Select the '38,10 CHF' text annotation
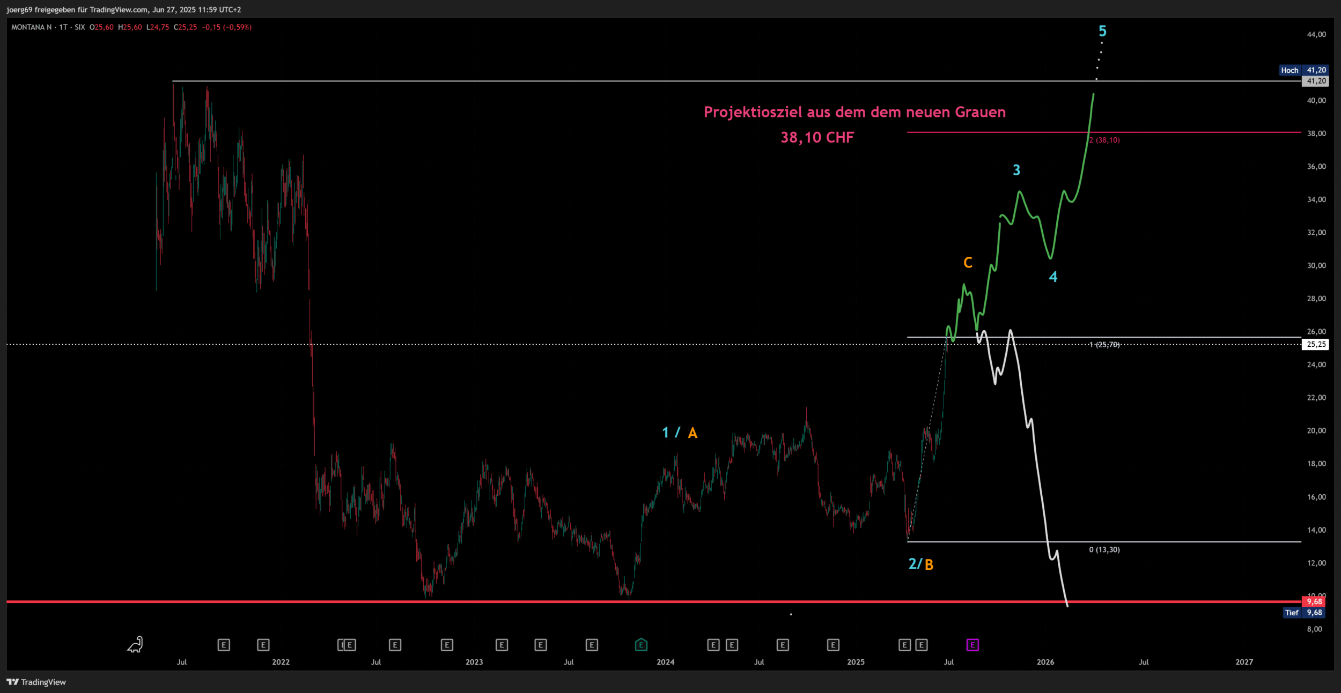Screen dimensions: 1341x693 click(x=817, y=137)
